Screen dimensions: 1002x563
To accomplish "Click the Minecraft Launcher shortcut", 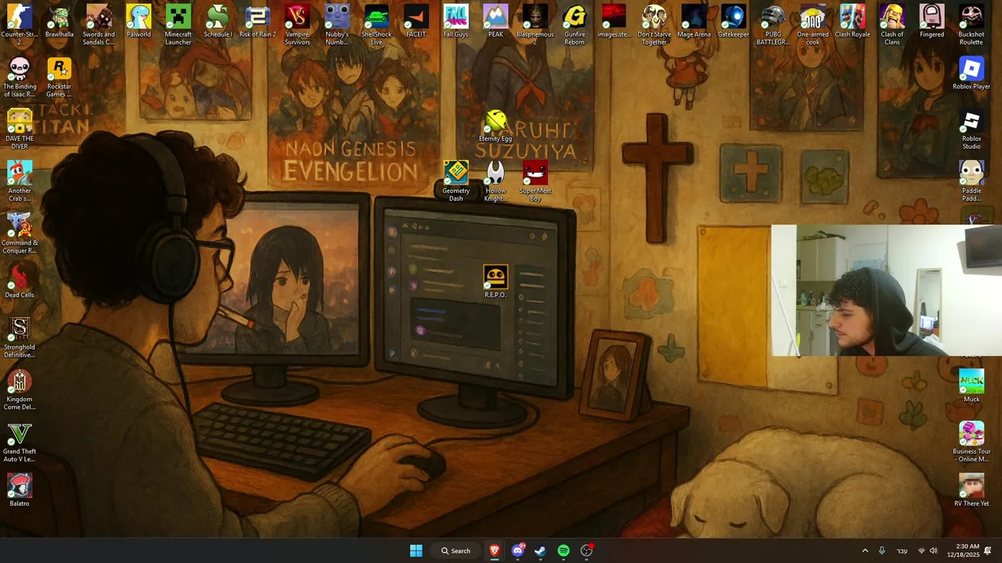I will (x=178, y=24).
